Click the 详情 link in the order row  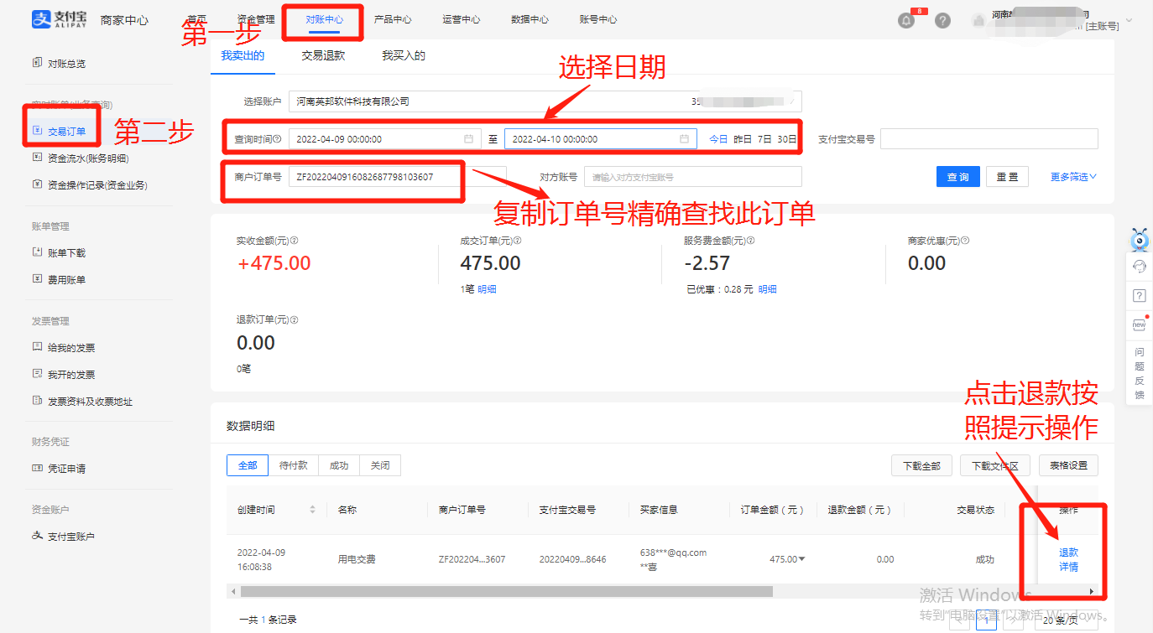pos(1068,567)
